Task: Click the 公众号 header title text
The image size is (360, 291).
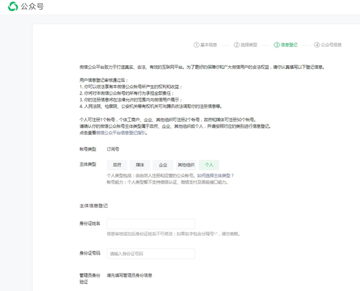Action: pyautogui.click(x=32, y=7)
